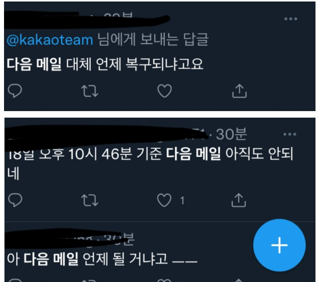Share the 10시 46분 tweet
Image resolution: width=320 pixels, height=282 pixels.
239,200
